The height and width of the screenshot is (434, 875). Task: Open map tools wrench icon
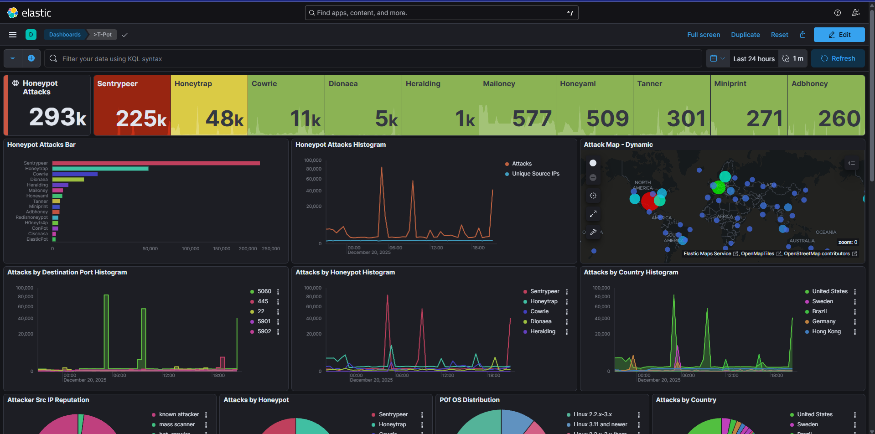click(593, 232)
